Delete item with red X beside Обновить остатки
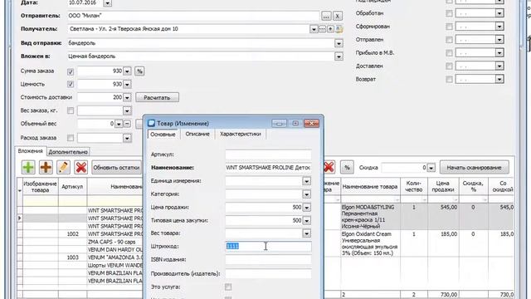This screenshot has width=531, height=299. coord(81,168)
